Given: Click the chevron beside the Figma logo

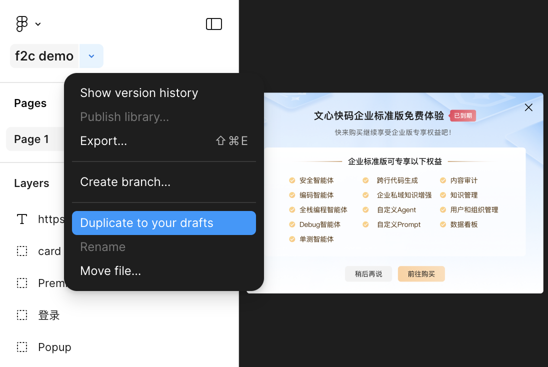Looking at the screenshot, I should [x=38, y=24].
